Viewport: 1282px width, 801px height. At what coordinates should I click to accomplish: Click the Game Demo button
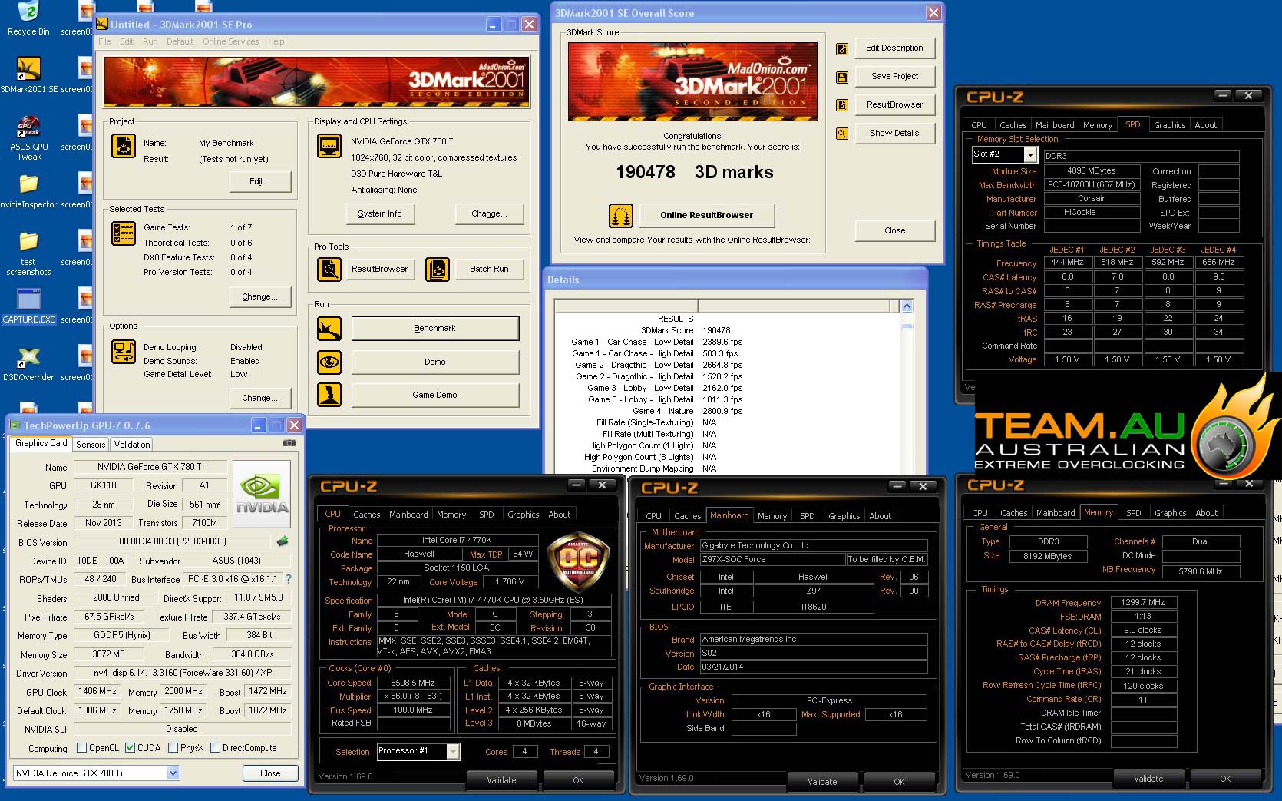point(435,395)
